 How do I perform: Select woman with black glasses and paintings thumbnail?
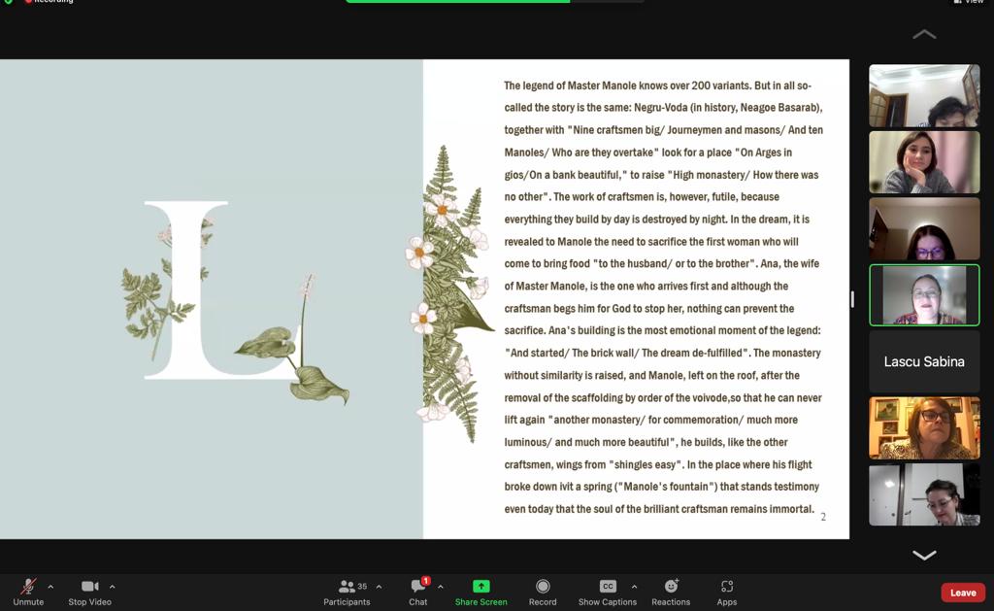(924, 428)
